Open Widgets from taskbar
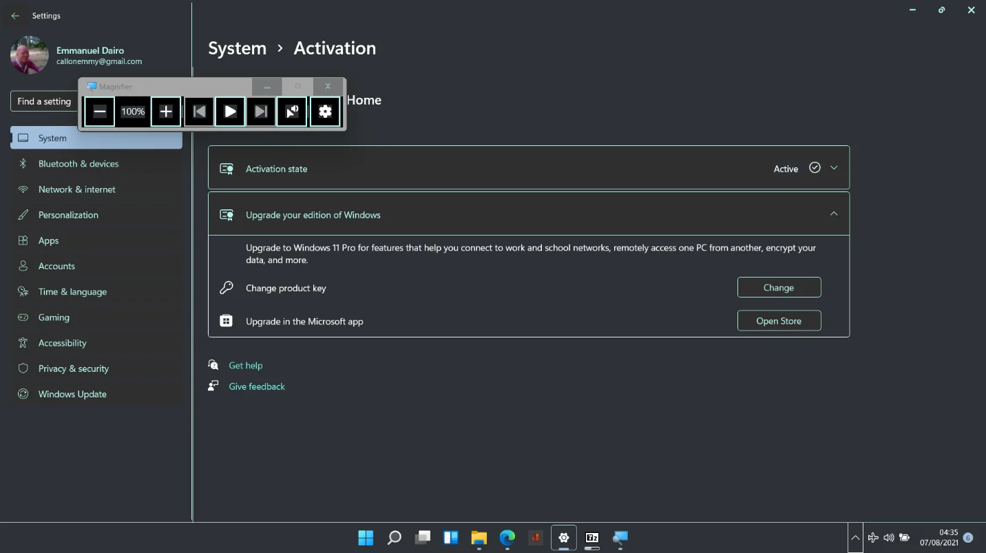Screen dimensions: 986x553 451,538
